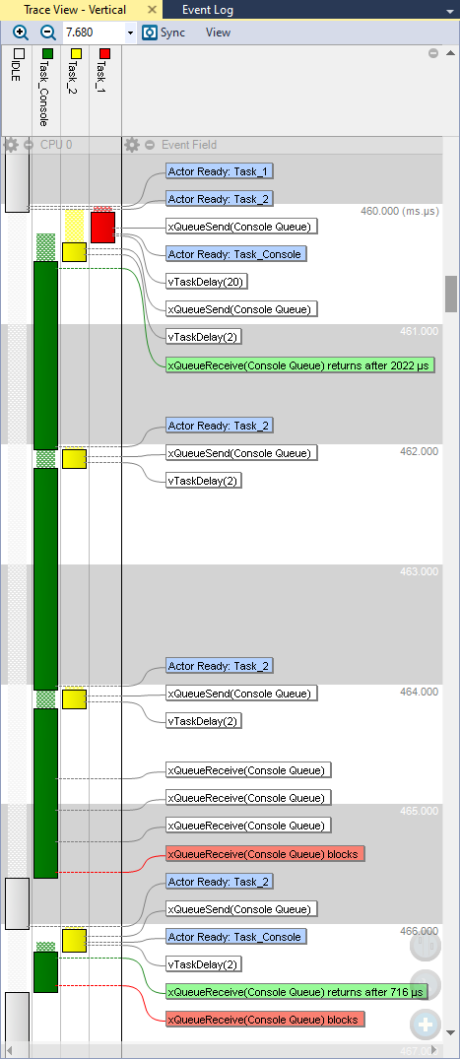Open Event Field settings gear

coord(132,145)
